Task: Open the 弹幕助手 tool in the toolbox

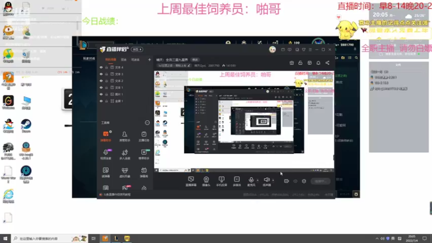Action: pos(106,137)
